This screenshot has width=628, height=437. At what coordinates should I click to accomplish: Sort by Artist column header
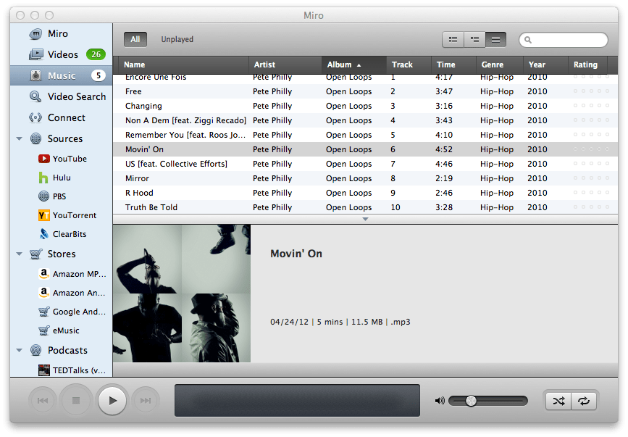click(285, 64)
